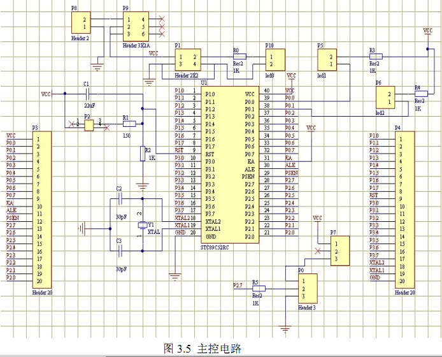Click the 'ALE' net label on header P3
Screen dimensions: 442x357
11,210
